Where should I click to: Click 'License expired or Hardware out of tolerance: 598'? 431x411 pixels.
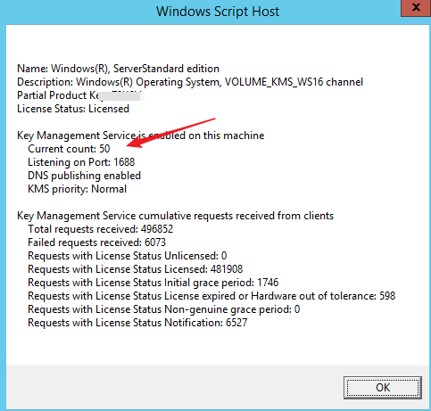pyautogui.click(x=211, y=296)
